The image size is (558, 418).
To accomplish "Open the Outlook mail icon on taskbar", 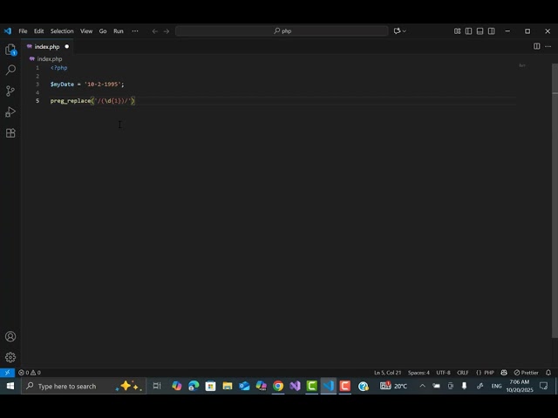I will (244, 386).
